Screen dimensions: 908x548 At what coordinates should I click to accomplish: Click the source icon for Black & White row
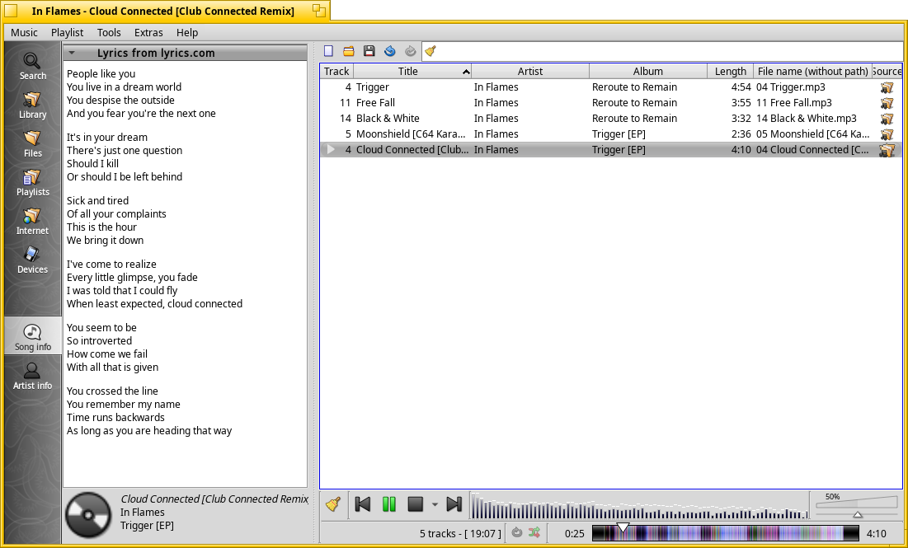click(x=887, y=119)
